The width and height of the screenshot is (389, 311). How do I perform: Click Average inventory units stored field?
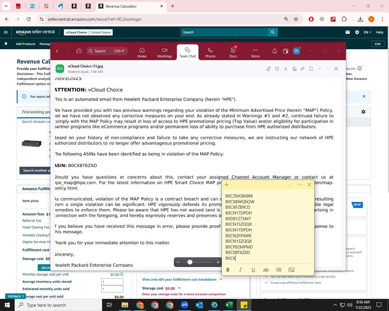112,282
